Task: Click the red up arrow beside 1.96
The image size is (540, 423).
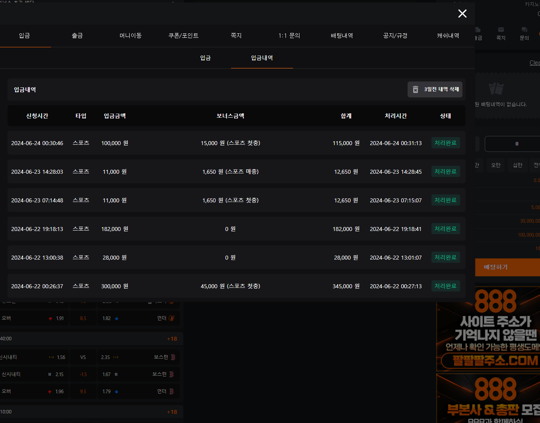Action: [x=50, y=392]
